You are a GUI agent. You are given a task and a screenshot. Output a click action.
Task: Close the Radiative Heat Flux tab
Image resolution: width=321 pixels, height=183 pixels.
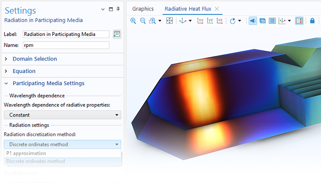click(217, 9)
